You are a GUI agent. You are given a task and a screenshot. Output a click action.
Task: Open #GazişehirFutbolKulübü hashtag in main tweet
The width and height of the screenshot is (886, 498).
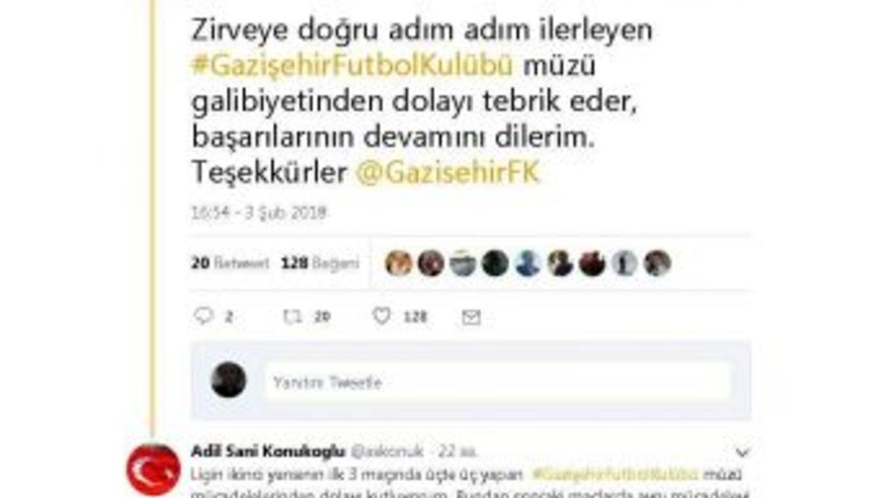click(x=351, y=66)
